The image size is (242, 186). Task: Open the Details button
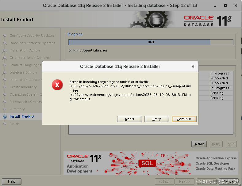click(199, 144)
